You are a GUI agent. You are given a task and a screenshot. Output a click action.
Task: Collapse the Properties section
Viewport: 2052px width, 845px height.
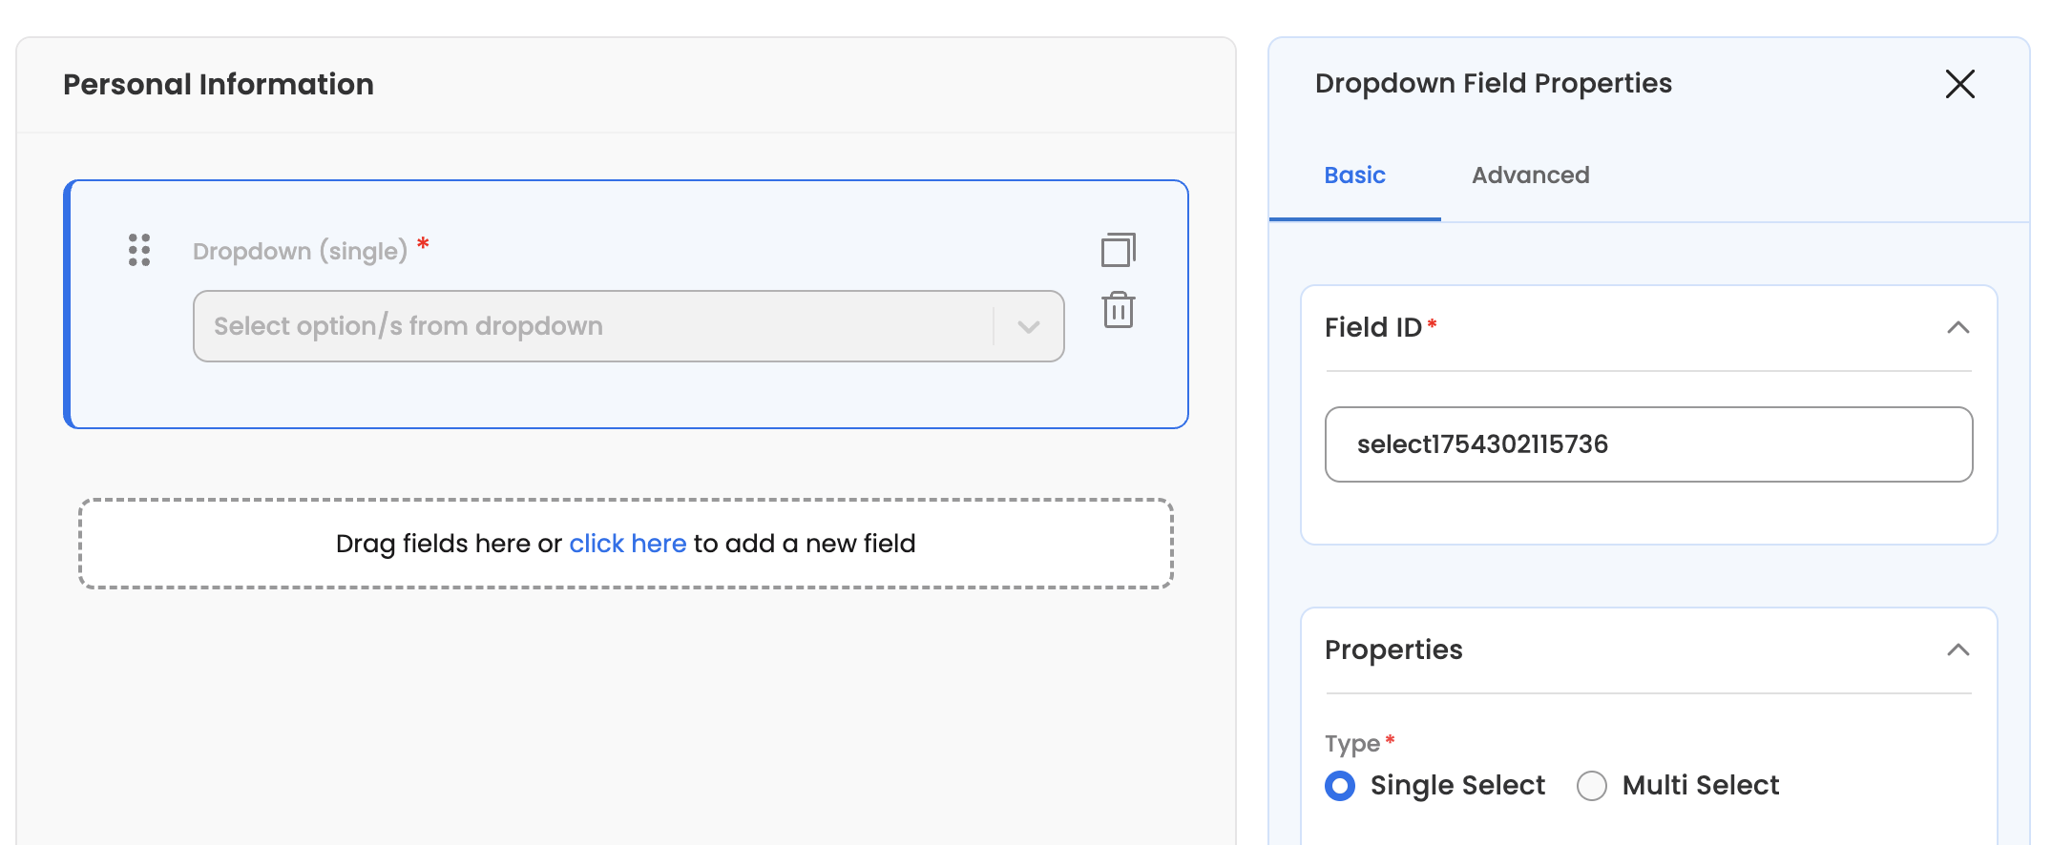pyautogui.click(x=1958, y=650)
